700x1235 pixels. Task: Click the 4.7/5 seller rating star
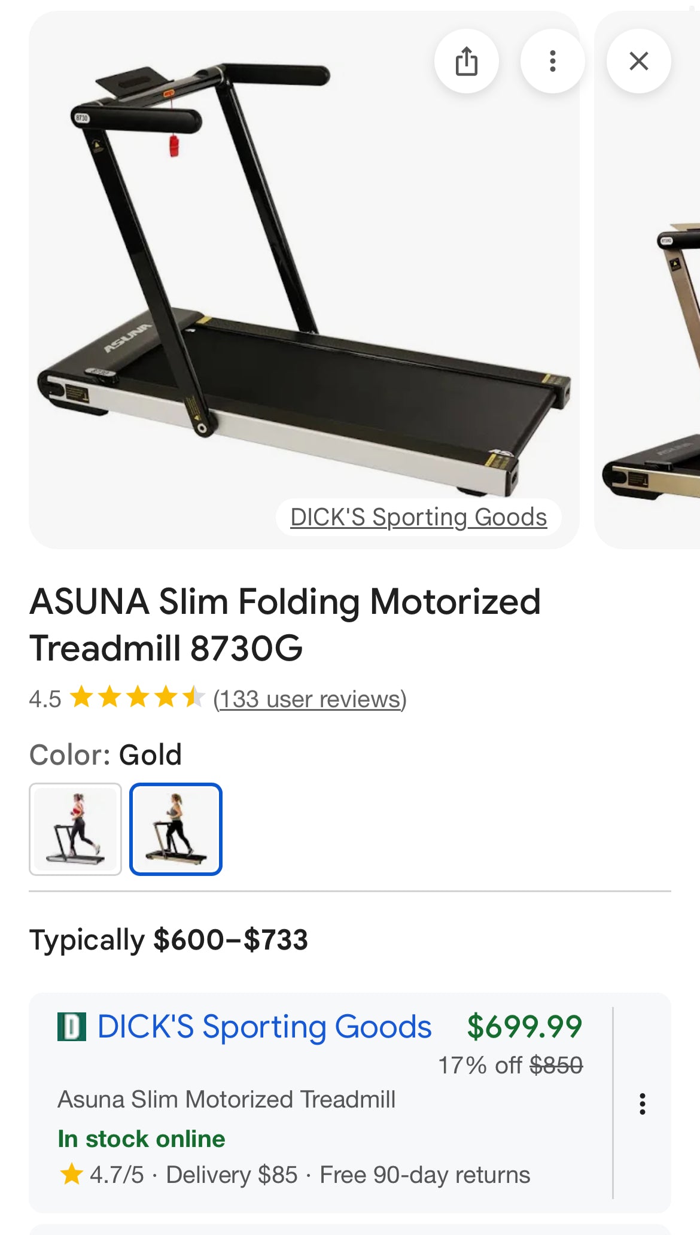(x=72, y=1174)
